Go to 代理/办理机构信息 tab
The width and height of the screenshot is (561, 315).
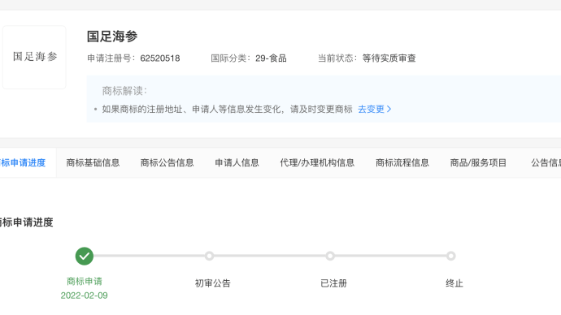317,163
